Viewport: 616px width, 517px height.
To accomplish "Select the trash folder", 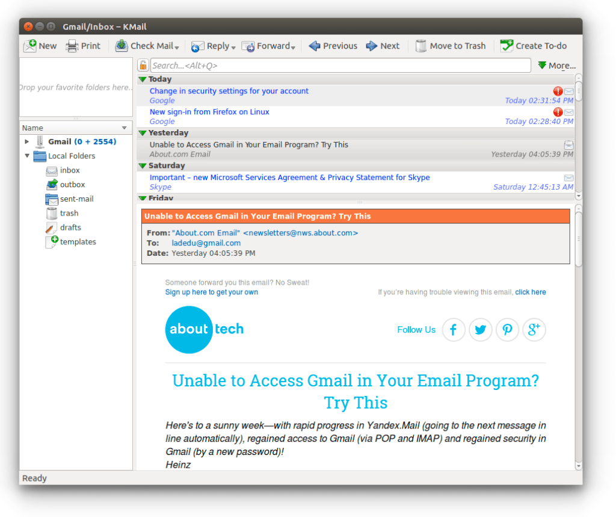I will click(62, 213).
